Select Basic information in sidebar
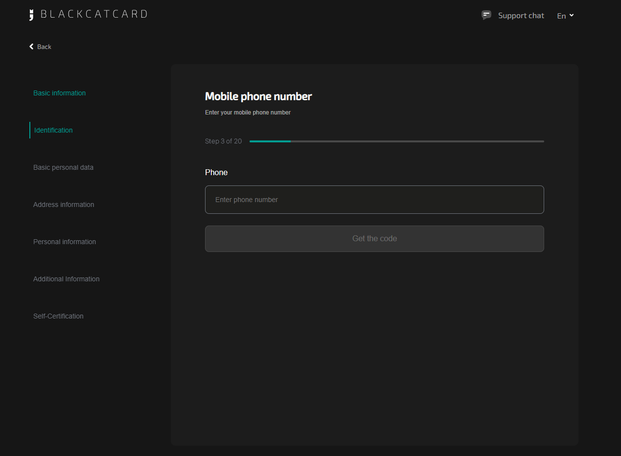621x456 pixels. (x=59, y=93)
